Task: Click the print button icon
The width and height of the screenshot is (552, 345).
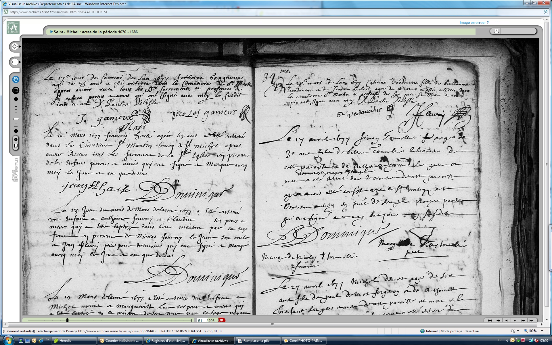Action: pos(496,31)
